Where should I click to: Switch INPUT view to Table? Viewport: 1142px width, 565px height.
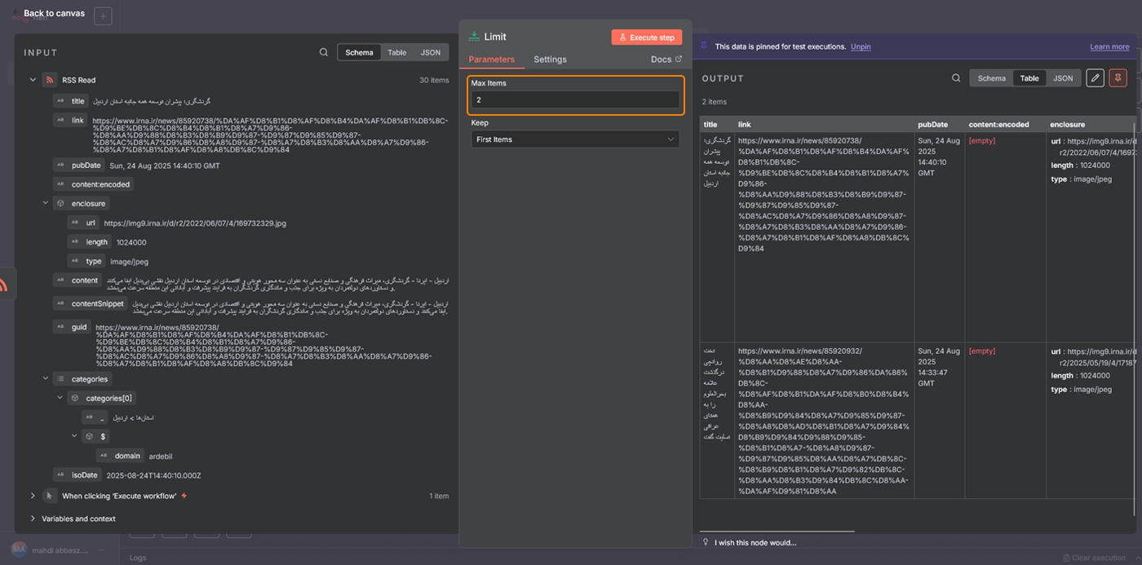(396, 52)
